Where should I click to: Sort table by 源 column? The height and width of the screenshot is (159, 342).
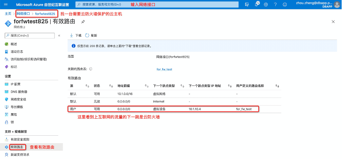(87, 85)
